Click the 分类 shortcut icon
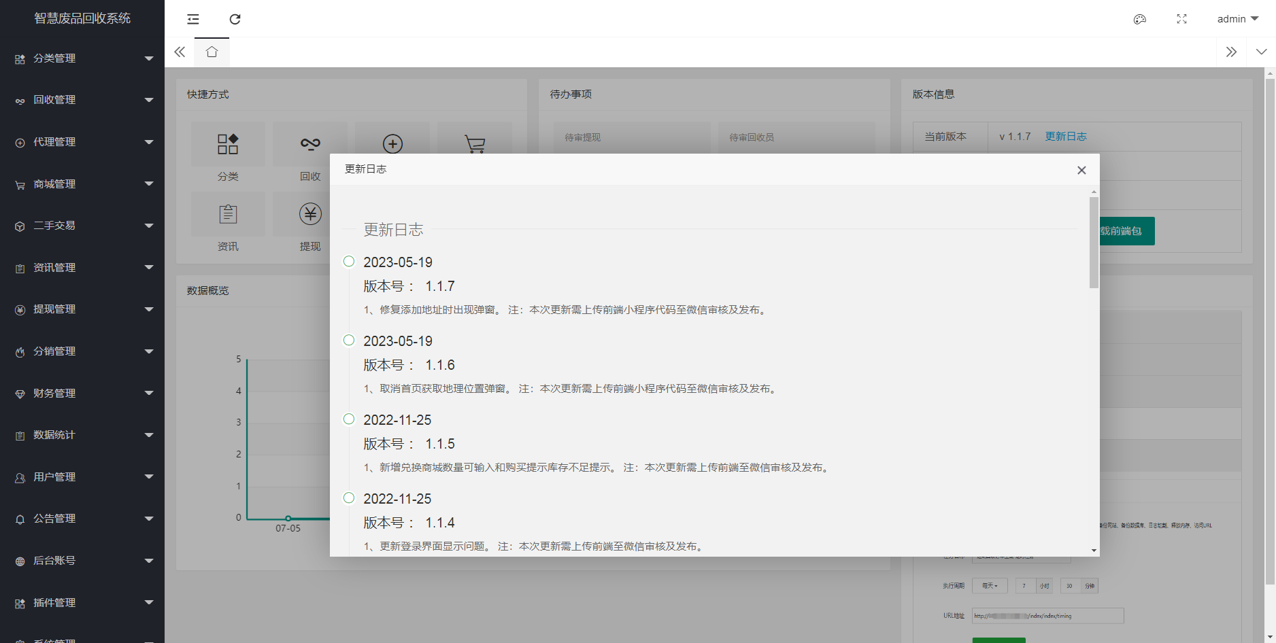The image size is (1276, 643). tap(228, 144)
